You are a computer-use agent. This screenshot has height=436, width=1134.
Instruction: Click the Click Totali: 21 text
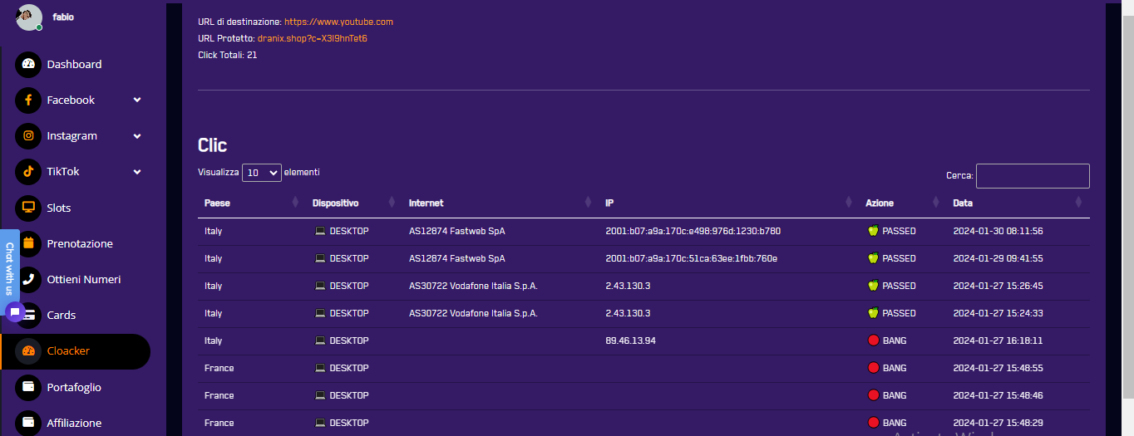(227, 55)
